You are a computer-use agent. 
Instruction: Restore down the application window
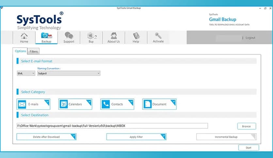pyautogui.click(x=265, y=8)
